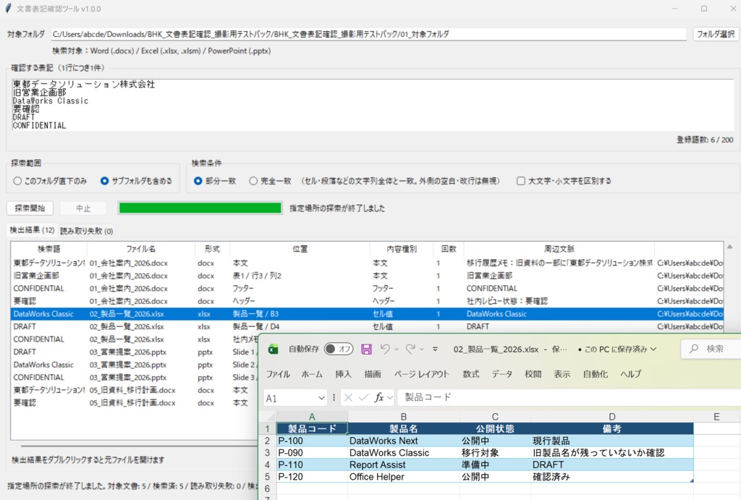This screenshot has width=741, height=500.
Task: Click the 探索開始 button
Action: (30, 208)
